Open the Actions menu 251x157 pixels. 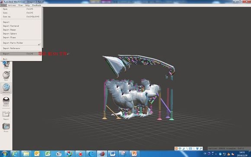[12, 5]
